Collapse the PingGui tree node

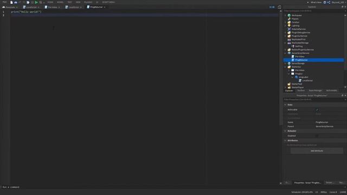[x=289, y=74]
